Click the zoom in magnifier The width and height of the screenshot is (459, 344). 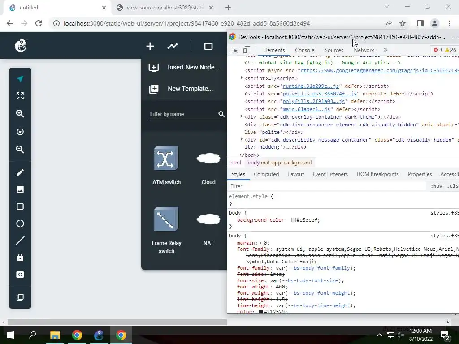(x=20, y=114)
